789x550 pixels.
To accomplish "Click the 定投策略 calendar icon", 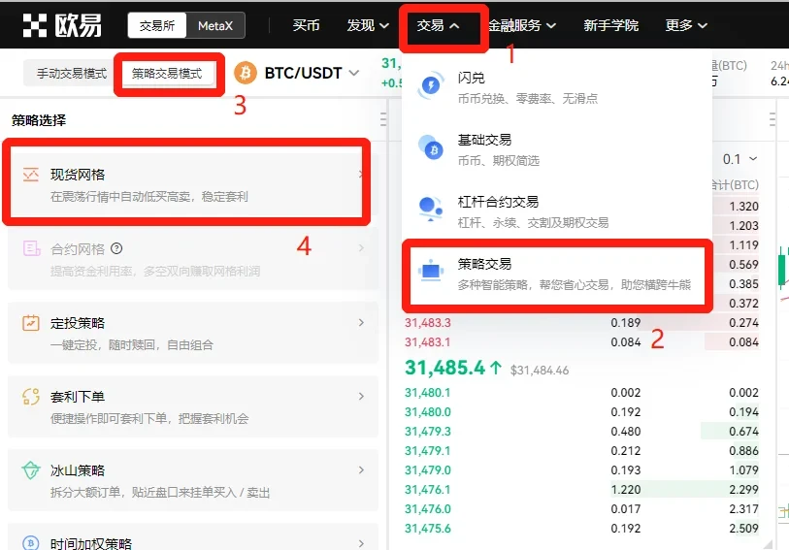I will [31, 323].
